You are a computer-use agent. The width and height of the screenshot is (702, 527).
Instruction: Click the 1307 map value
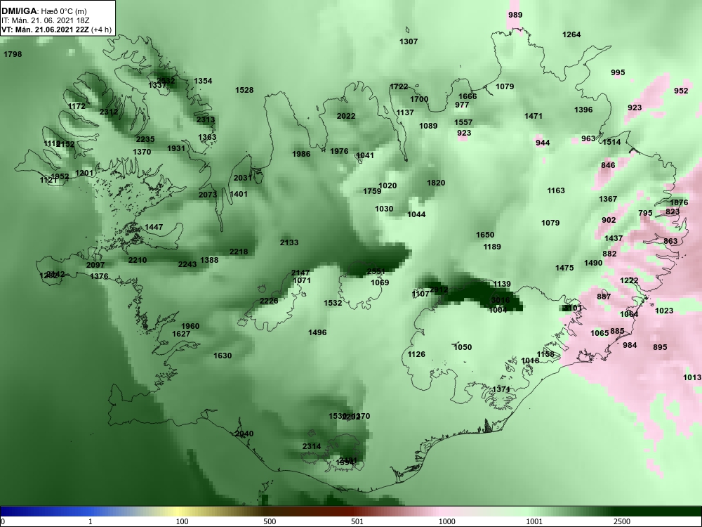pyautogui.click(x=409, y=41)
